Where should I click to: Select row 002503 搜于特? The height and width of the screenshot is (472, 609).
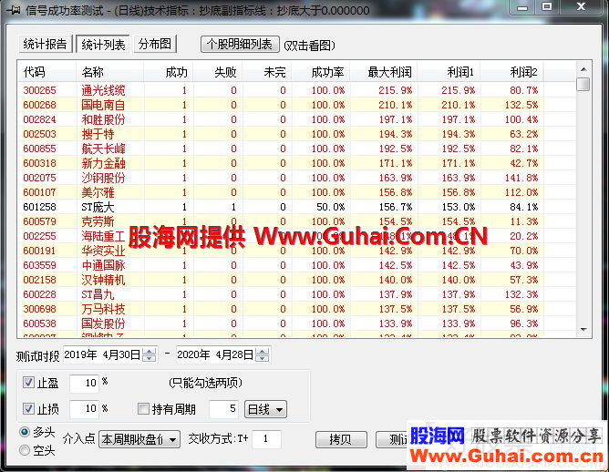pyautogui.click(x=297, y=134)
